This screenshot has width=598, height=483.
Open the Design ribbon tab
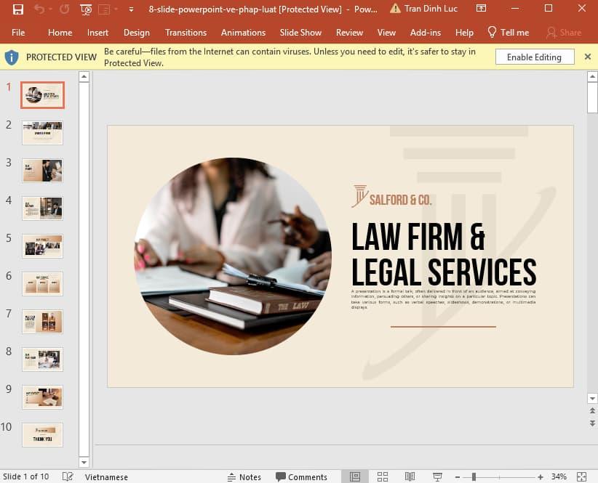[x=137, y=33]
